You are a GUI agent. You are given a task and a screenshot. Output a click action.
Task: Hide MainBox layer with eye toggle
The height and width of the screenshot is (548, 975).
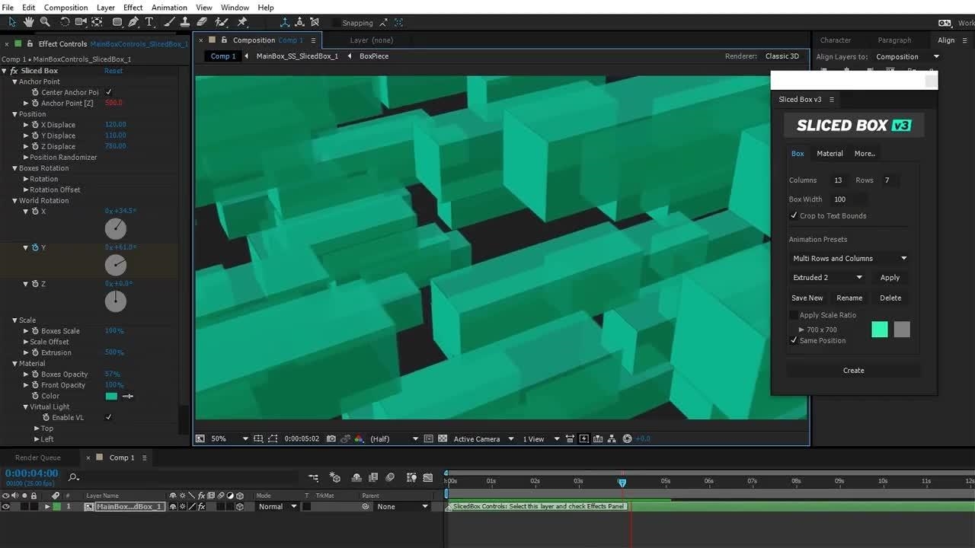[x=6, y=507]
